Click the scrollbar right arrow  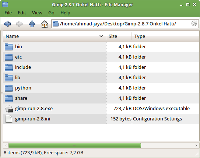[196, 145]
